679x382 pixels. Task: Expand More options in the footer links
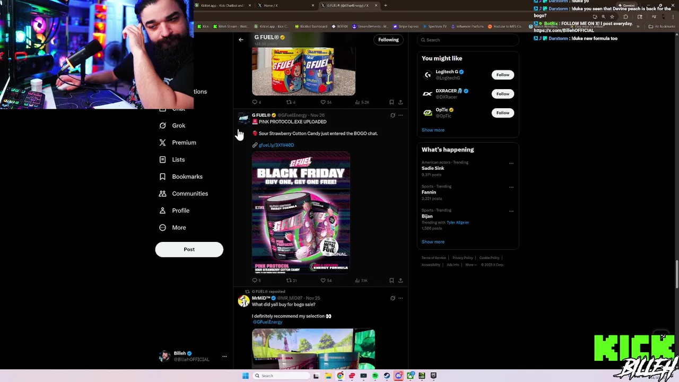pos(471,265)
